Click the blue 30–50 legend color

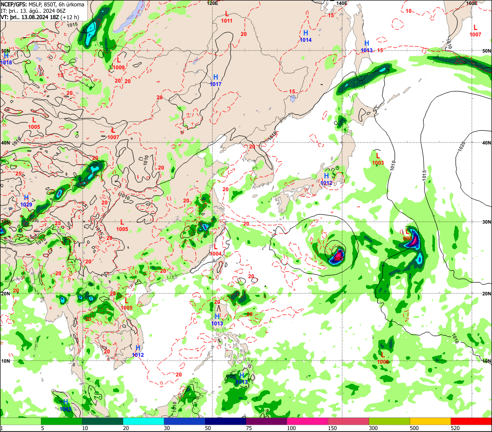pyautogui.click(x=184, y=421)
